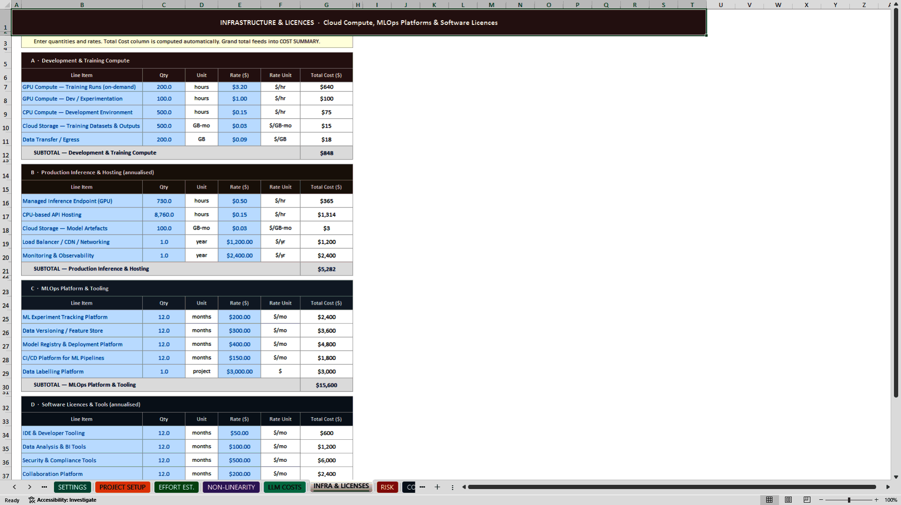Switch to Page Layout view icon
Screen dimensions: 901x505
coord(788,500)
